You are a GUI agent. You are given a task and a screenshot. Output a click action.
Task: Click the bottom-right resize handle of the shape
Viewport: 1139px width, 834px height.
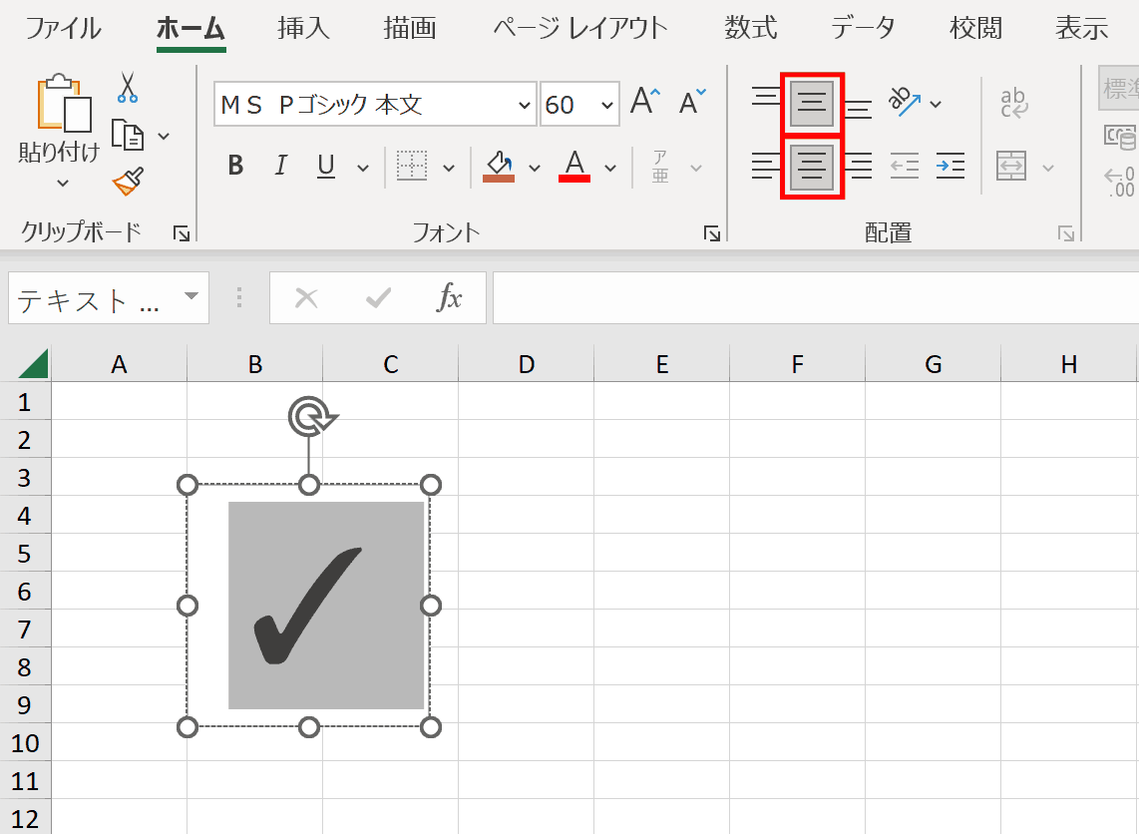pos(431,727)
